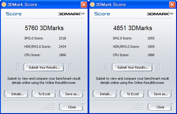Click the left window's CPU Score value 1966

pyautogui.click(x=63, y=55)
